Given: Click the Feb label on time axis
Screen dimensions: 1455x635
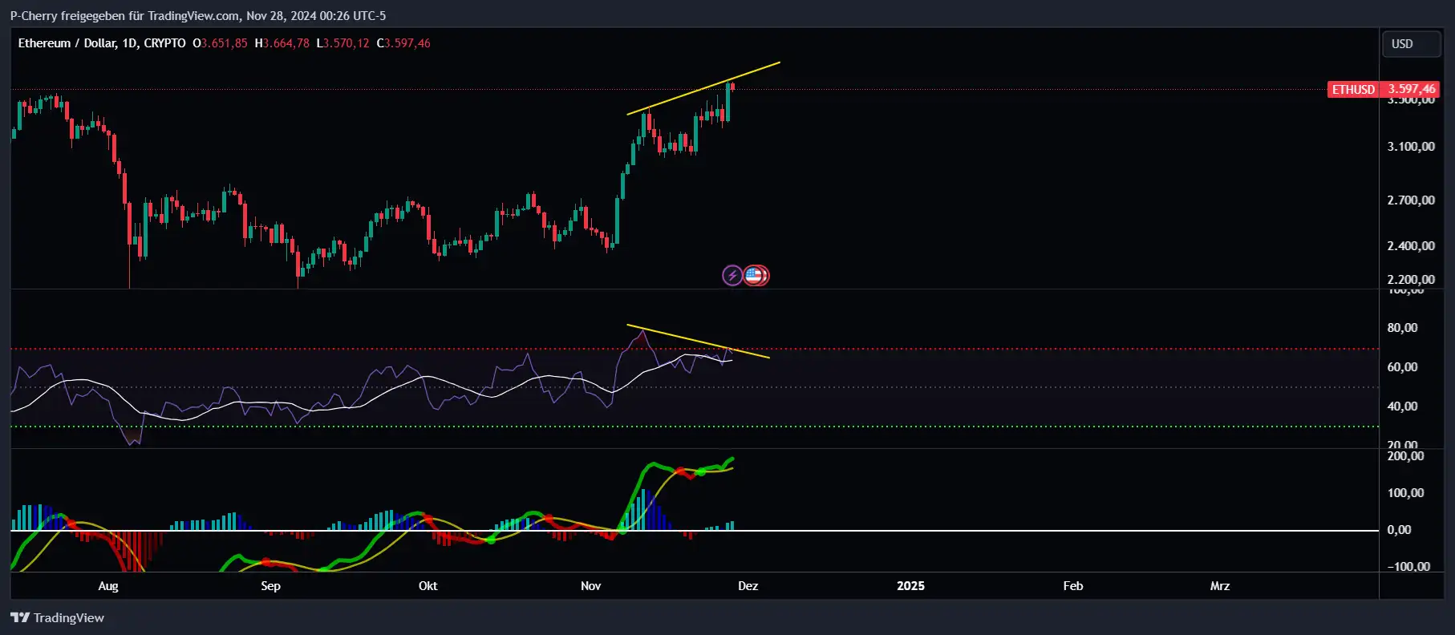Looking at the screenshot, I should pos(1073,586).
